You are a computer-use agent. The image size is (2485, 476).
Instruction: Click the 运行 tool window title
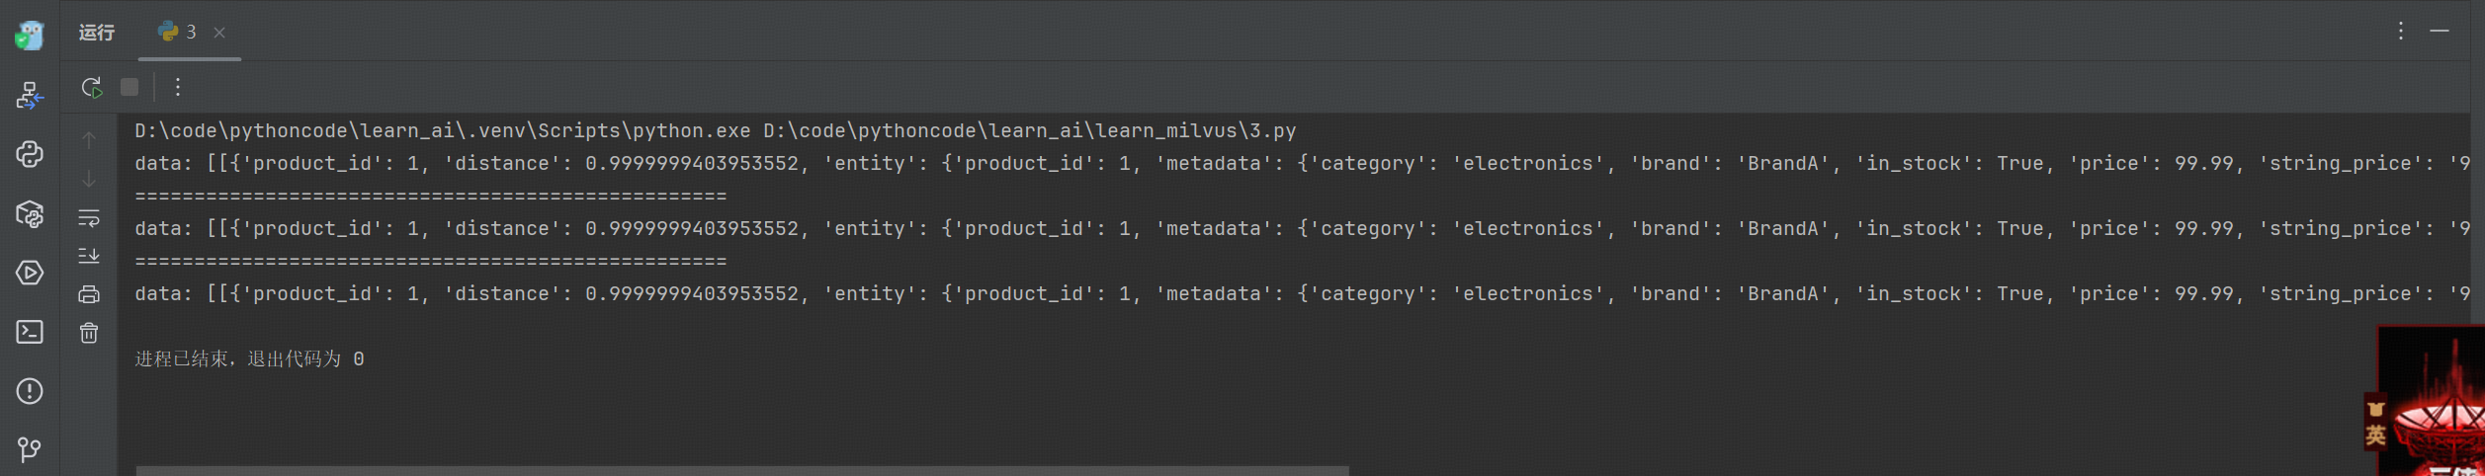(x=97, y=33)
